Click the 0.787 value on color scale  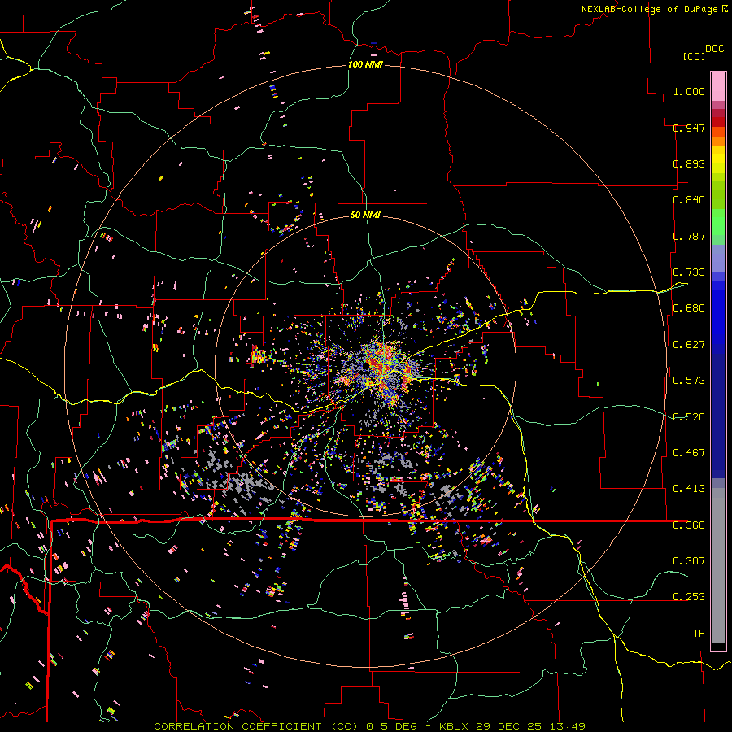pyautogui.click(x=689, y=236)
